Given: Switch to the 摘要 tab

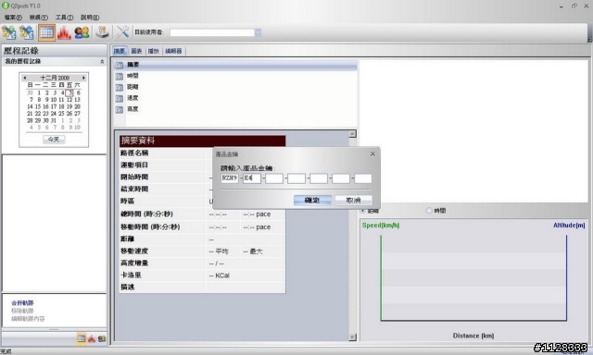Looking at the screenshot, I should (120, 51).
